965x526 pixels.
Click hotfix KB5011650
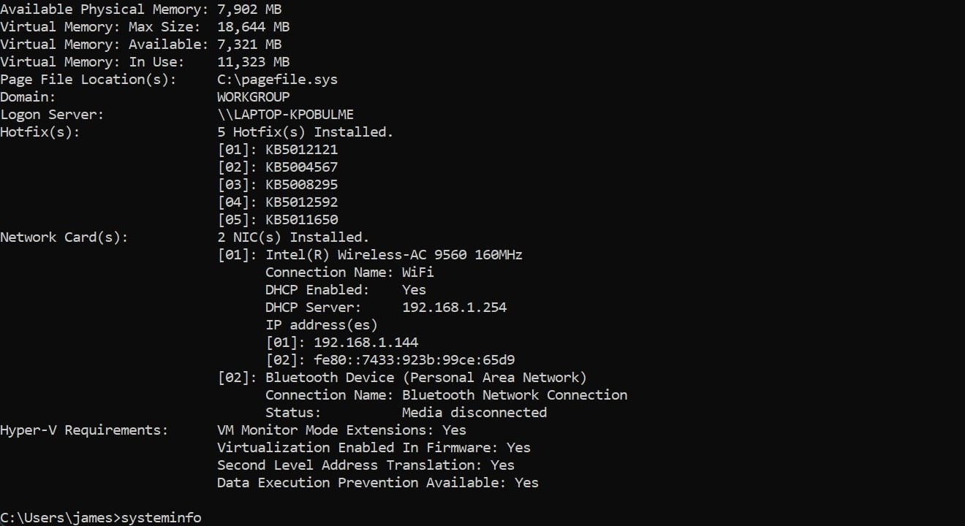301,220
